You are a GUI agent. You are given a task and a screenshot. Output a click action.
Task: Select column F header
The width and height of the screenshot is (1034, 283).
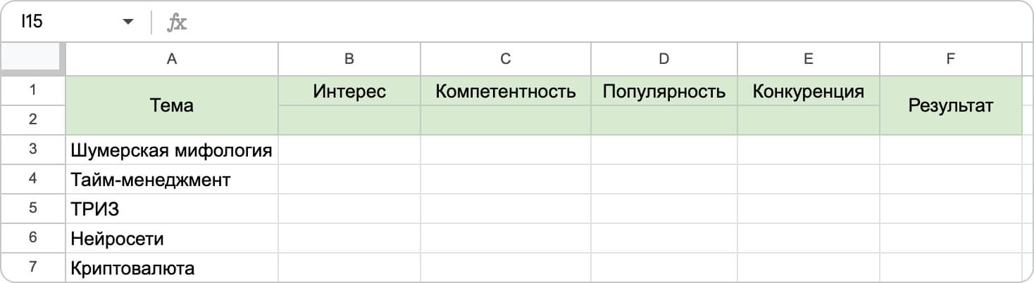pyautogui.click(x=951, y=59)
